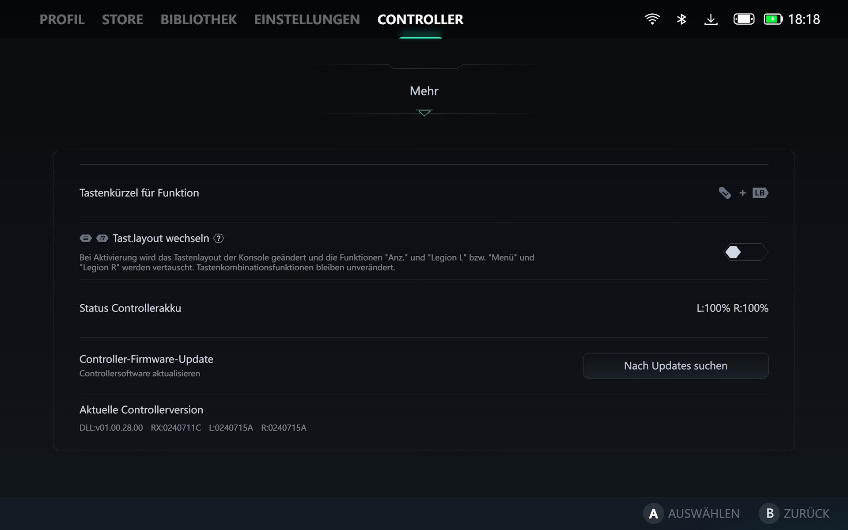
Task: Open EINSTELLUNGEN menu tab
Action: tap(307, 19)
